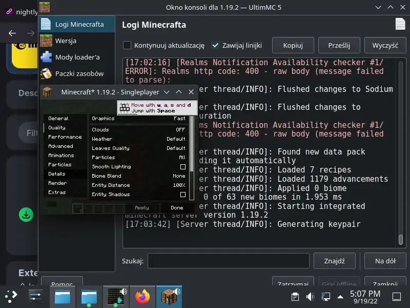The width and height of the screenshot is (410, 308).
Task: Open Logi Minecrafta page in sidebar
Action: (77, 24)
